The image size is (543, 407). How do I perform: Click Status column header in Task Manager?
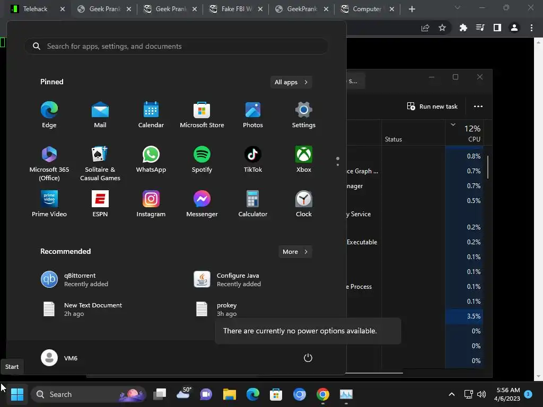pyautogui.click(x=413, y=133)
